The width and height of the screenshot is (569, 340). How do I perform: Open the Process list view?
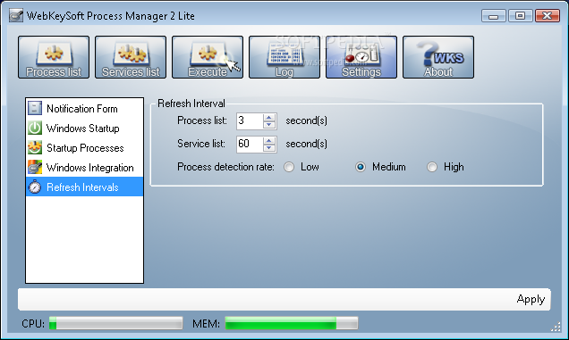[54, 57]
